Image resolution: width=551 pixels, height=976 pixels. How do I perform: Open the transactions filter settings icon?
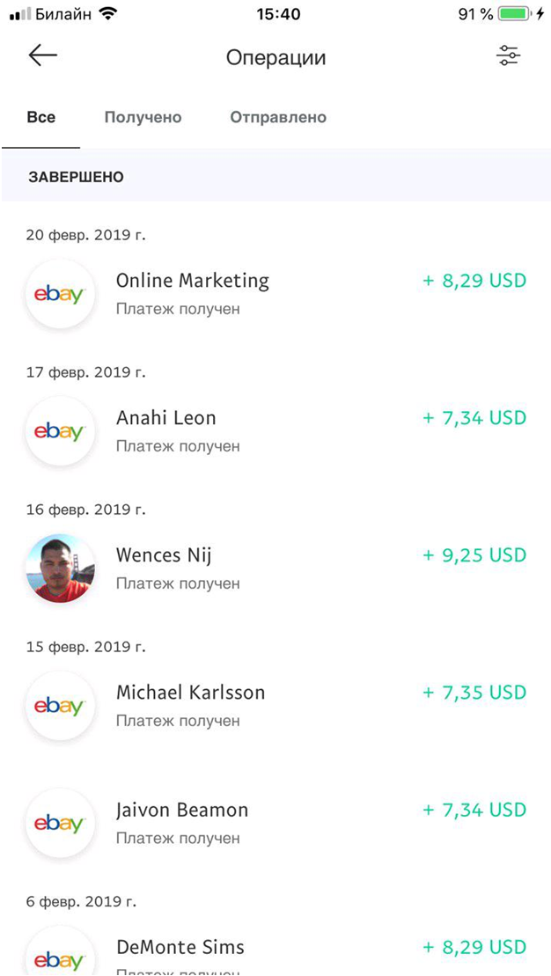pos(508,55)
